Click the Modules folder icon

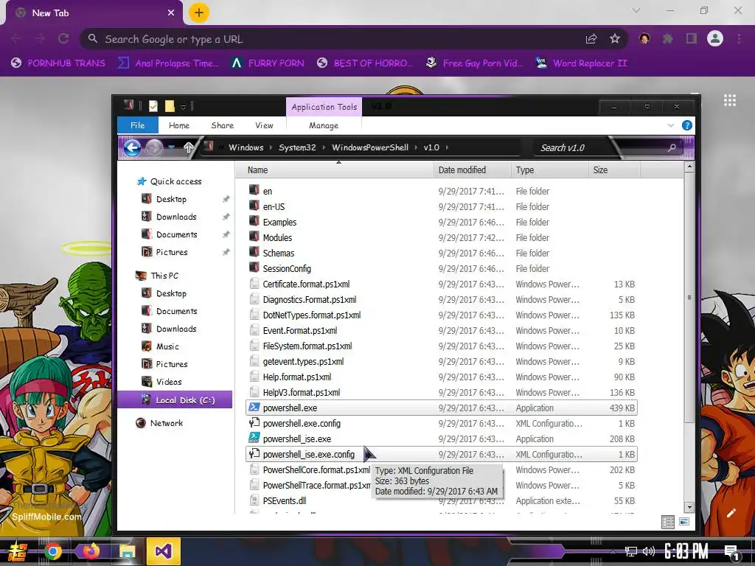point(254,237)
